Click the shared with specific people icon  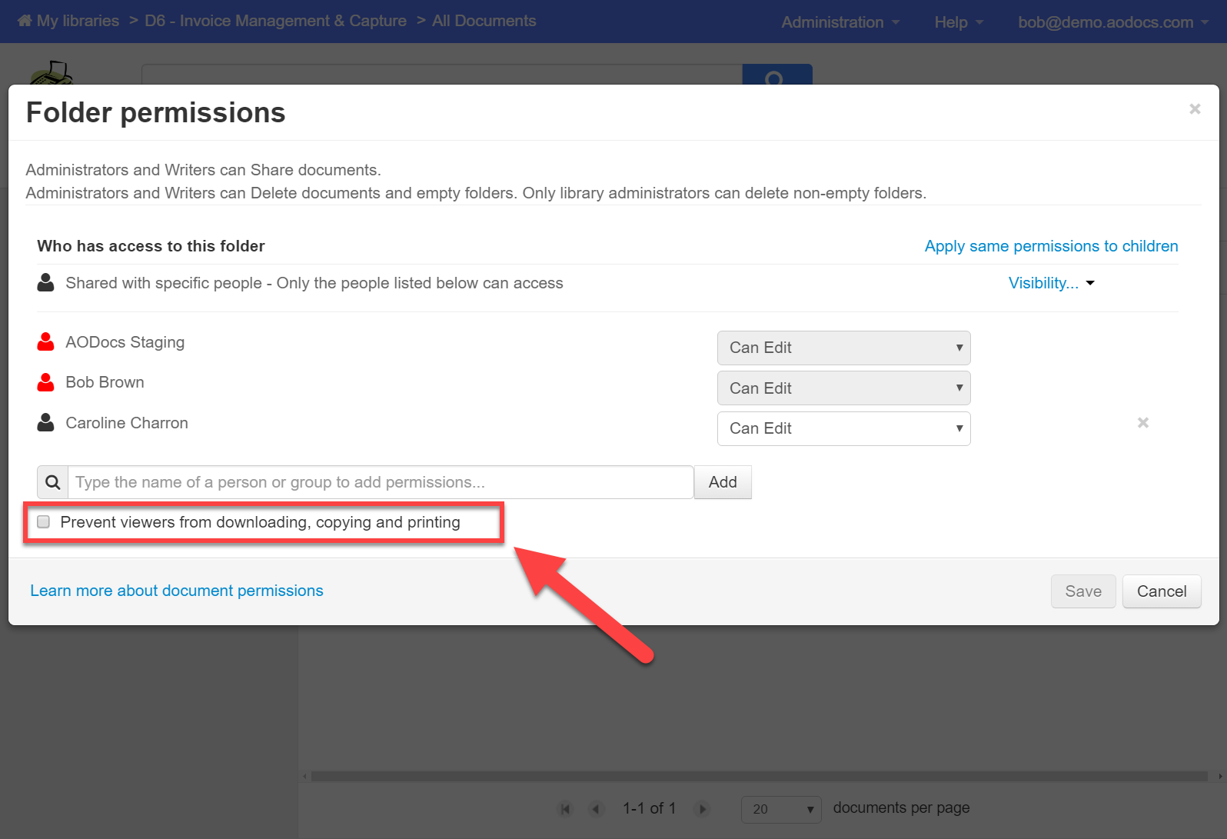pos(46,282)
